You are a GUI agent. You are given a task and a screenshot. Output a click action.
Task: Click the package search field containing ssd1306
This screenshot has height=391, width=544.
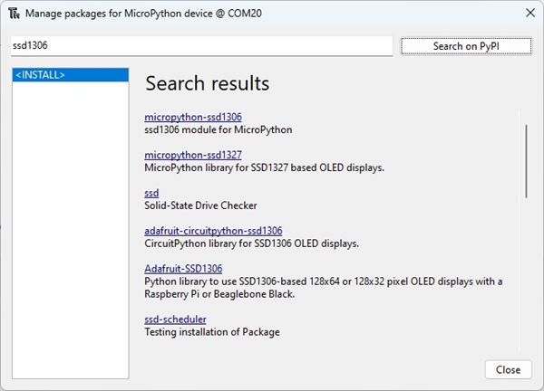coord(201,46)
